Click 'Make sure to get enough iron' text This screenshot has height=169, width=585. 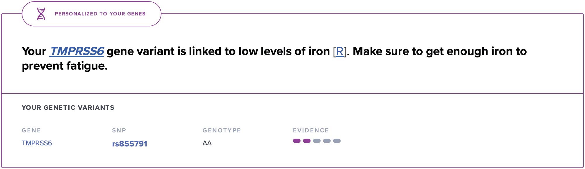pyautogui.click(x=435, y=51)
